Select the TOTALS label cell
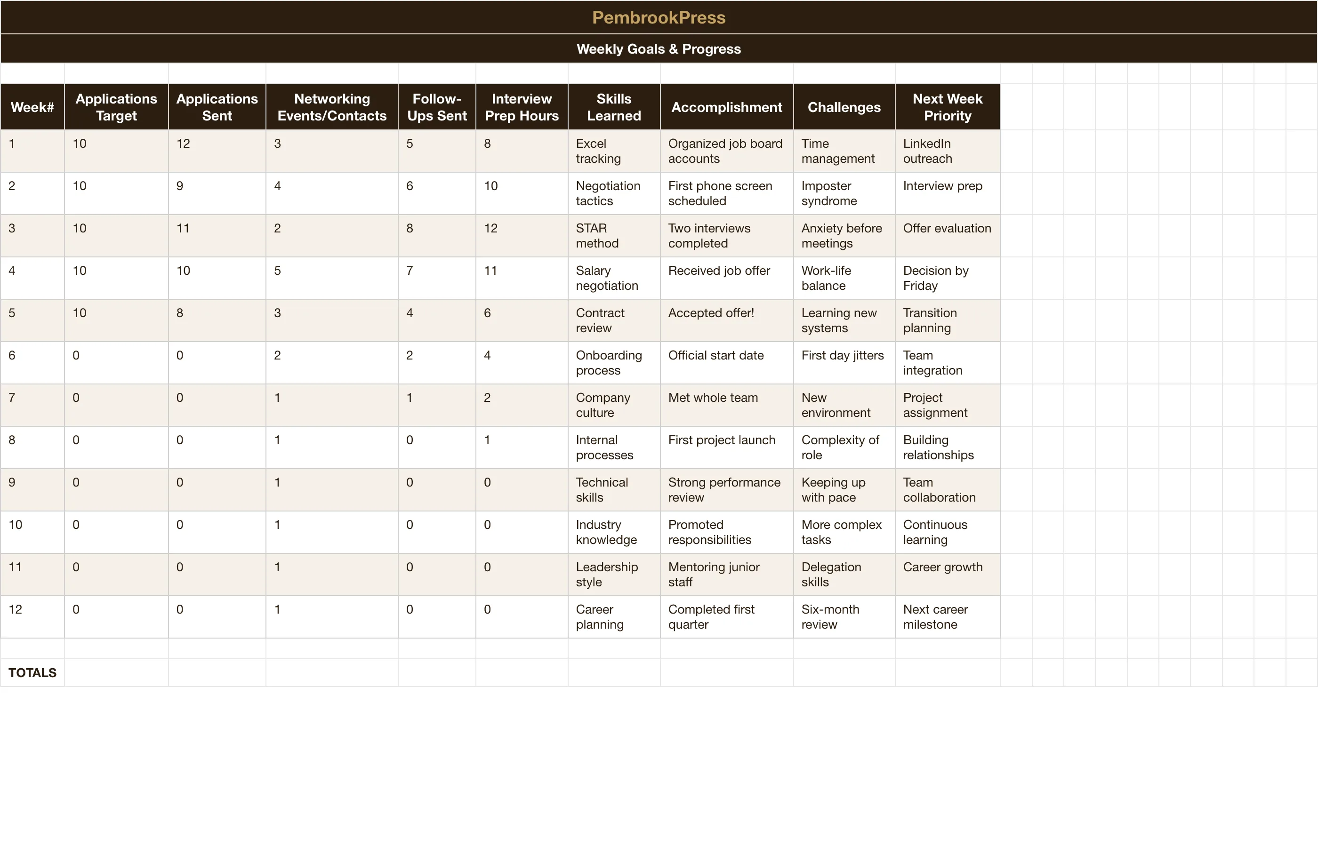Image resolution: width=1318 pixels, height=847 pixels. 32,672
